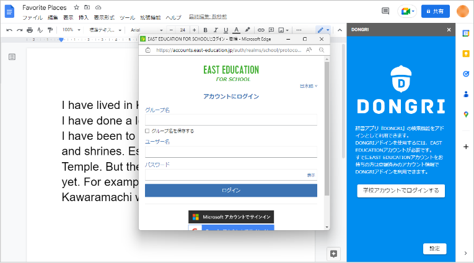Click the read aloud icon in Edge
Screen dimensions: 474x263
coord(309,50)
